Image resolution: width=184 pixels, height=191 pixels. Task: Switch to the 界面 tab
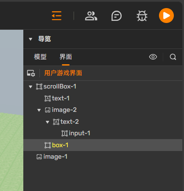(x=66, y=57)
